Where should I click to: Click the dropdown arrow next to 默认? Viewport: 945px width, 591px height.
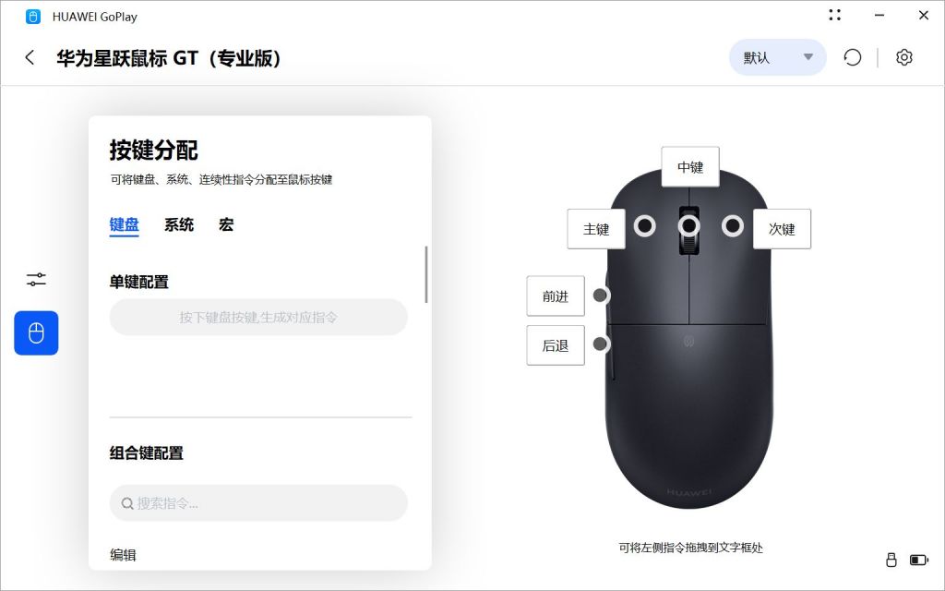808,57
